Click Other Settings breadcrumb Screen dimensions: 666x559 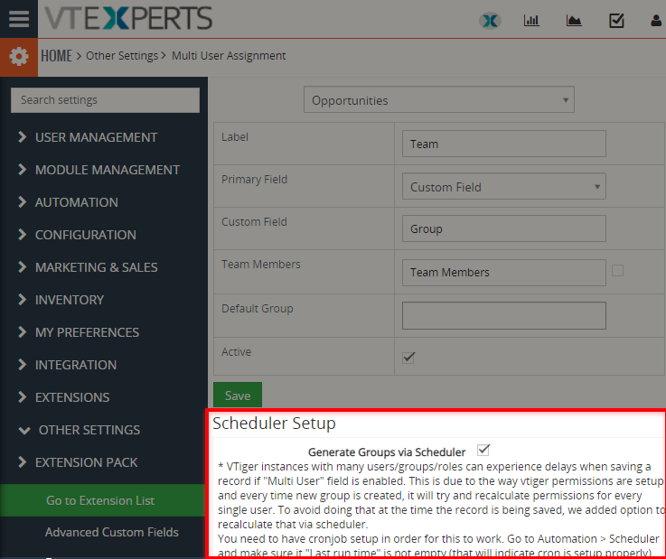[x=122, y=56]
